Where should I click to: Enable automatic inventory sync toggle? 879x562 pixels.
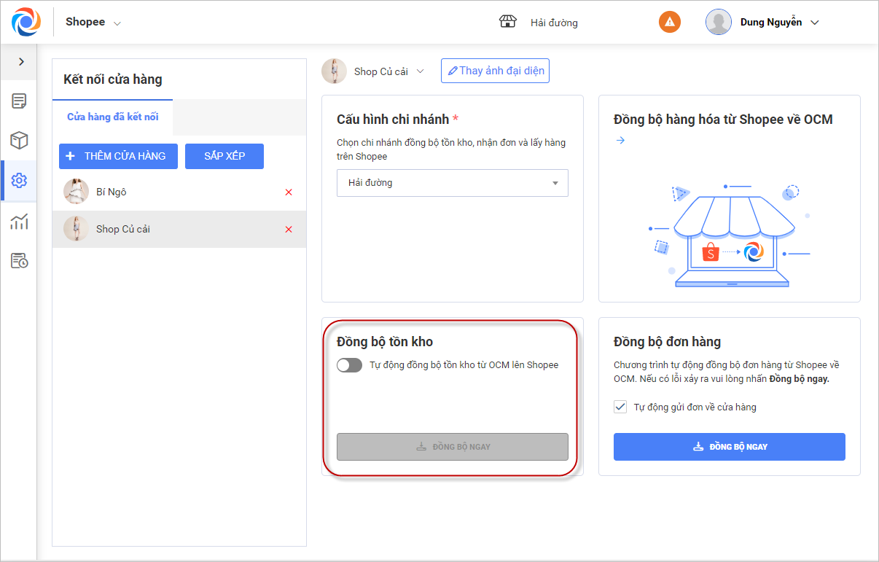pyautogui.click(x=349, y=365)
